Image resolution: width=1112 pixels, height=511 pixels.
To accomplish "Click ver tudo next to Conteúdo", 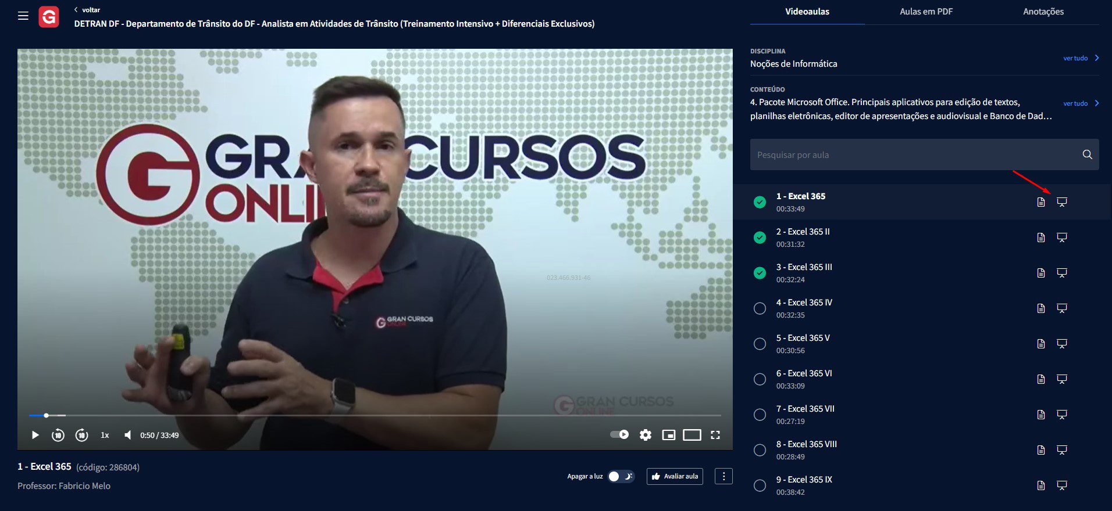I will [1075, 103].
